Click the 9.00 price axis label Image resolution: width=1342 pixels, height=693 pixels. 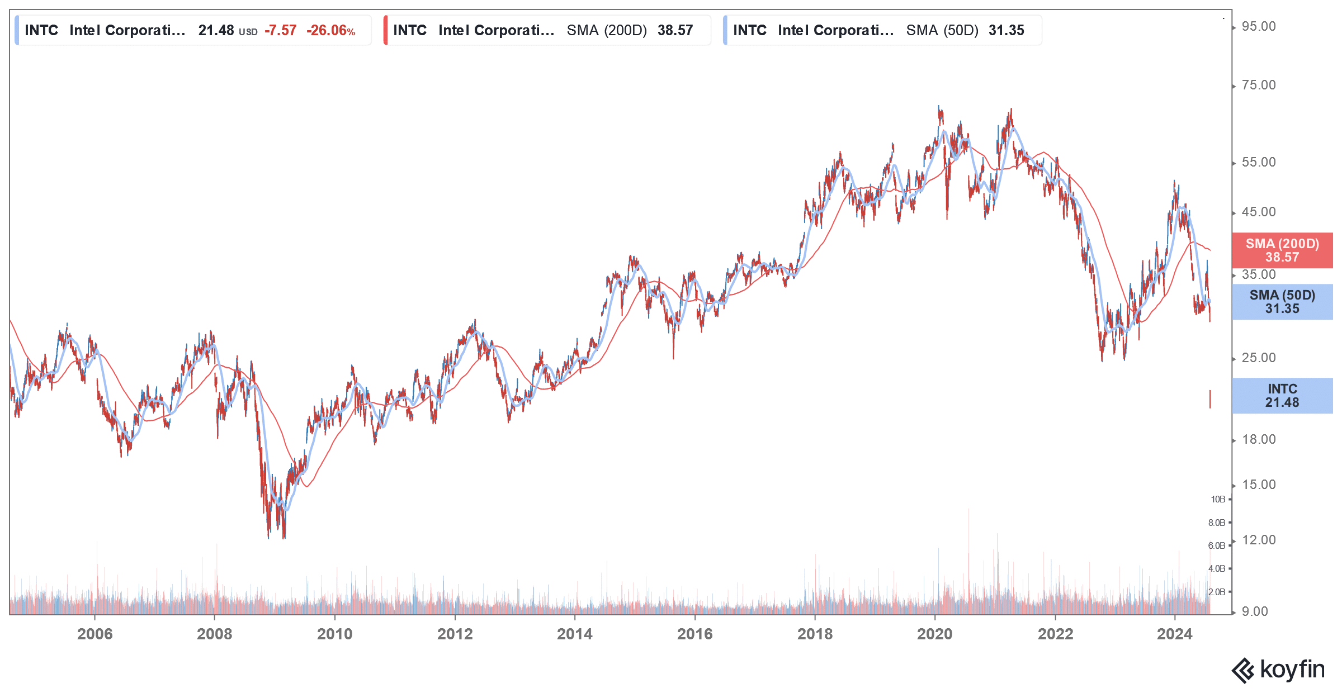point(1255,611)
